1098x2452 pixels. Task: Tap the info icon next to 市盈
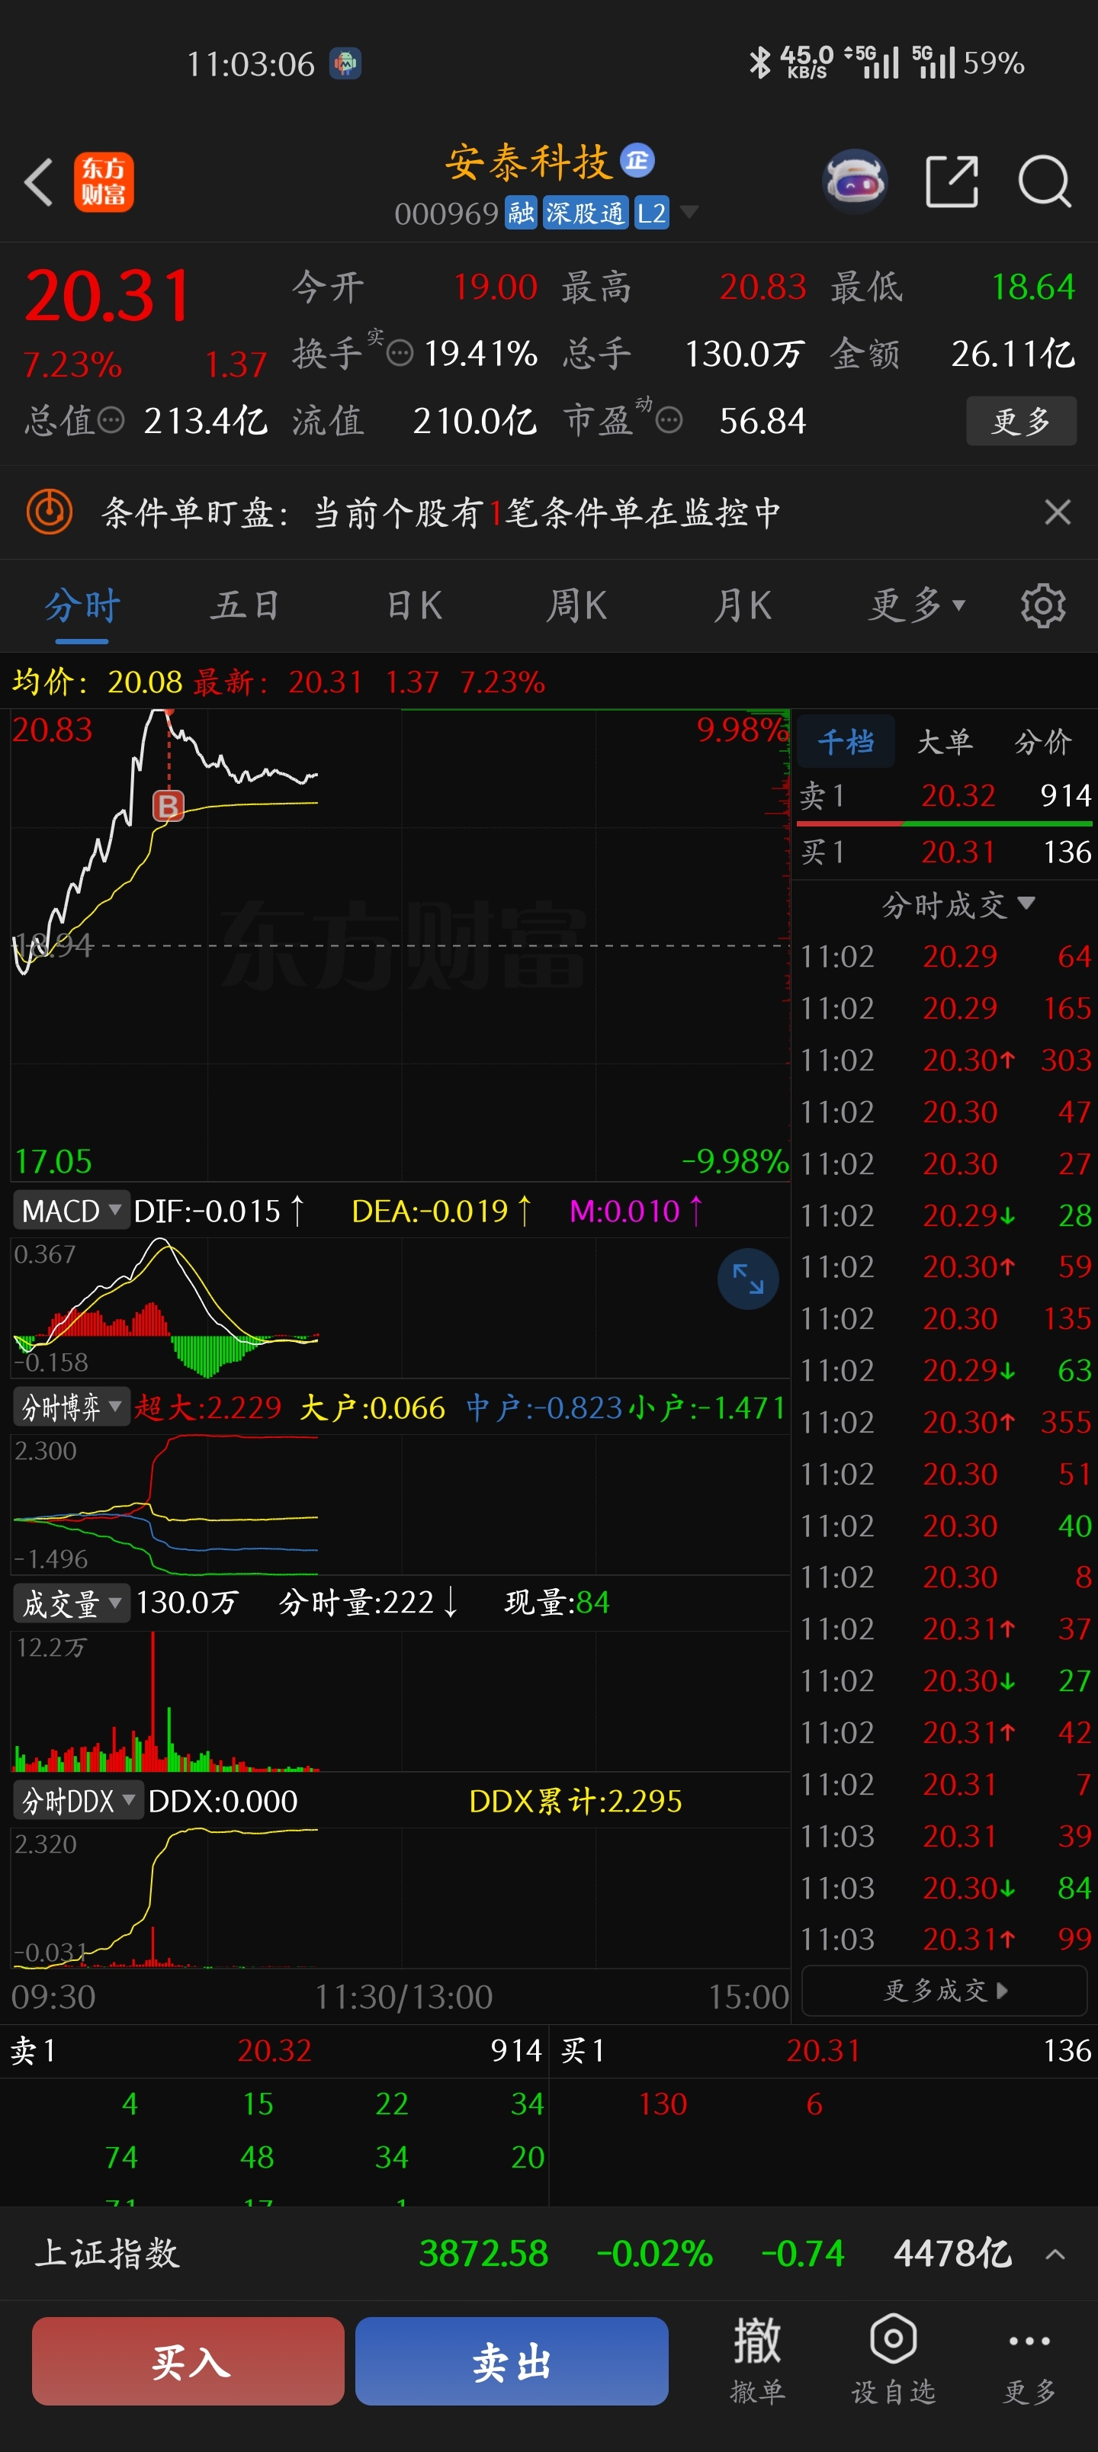point(669,420)
